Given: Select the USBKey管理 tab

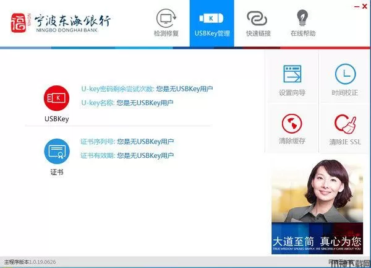Looking at the screenshot, I should 211,23.
